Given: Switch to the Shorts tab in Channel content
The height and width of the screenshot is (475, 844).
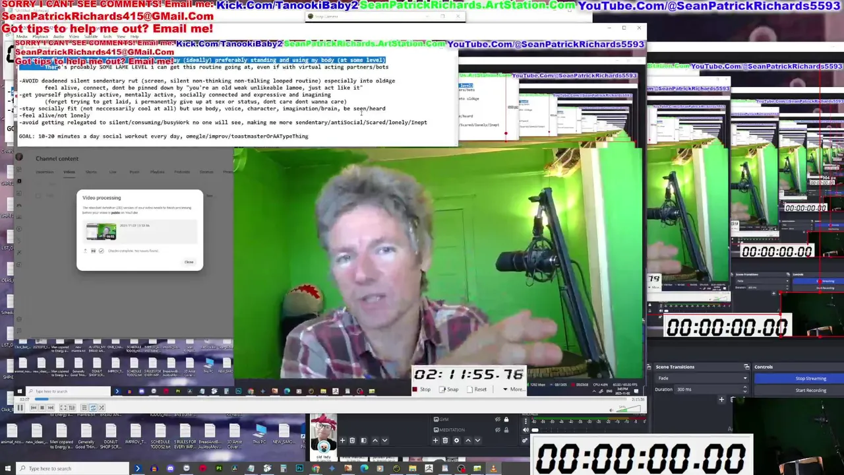Looking at the screenshot, I should [x=91, y=172].
